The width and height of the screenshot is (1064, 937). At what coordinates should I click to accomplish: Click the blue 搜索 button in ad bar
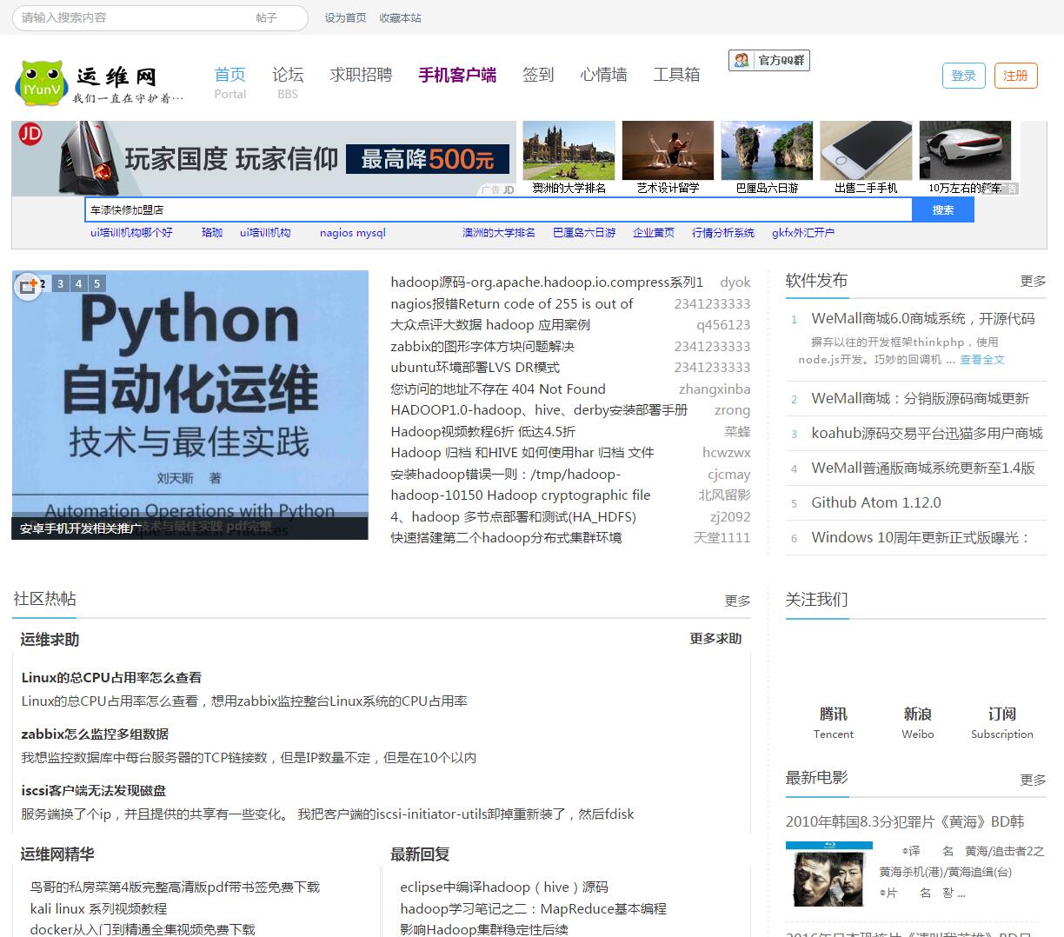click(x=942, y=209)
